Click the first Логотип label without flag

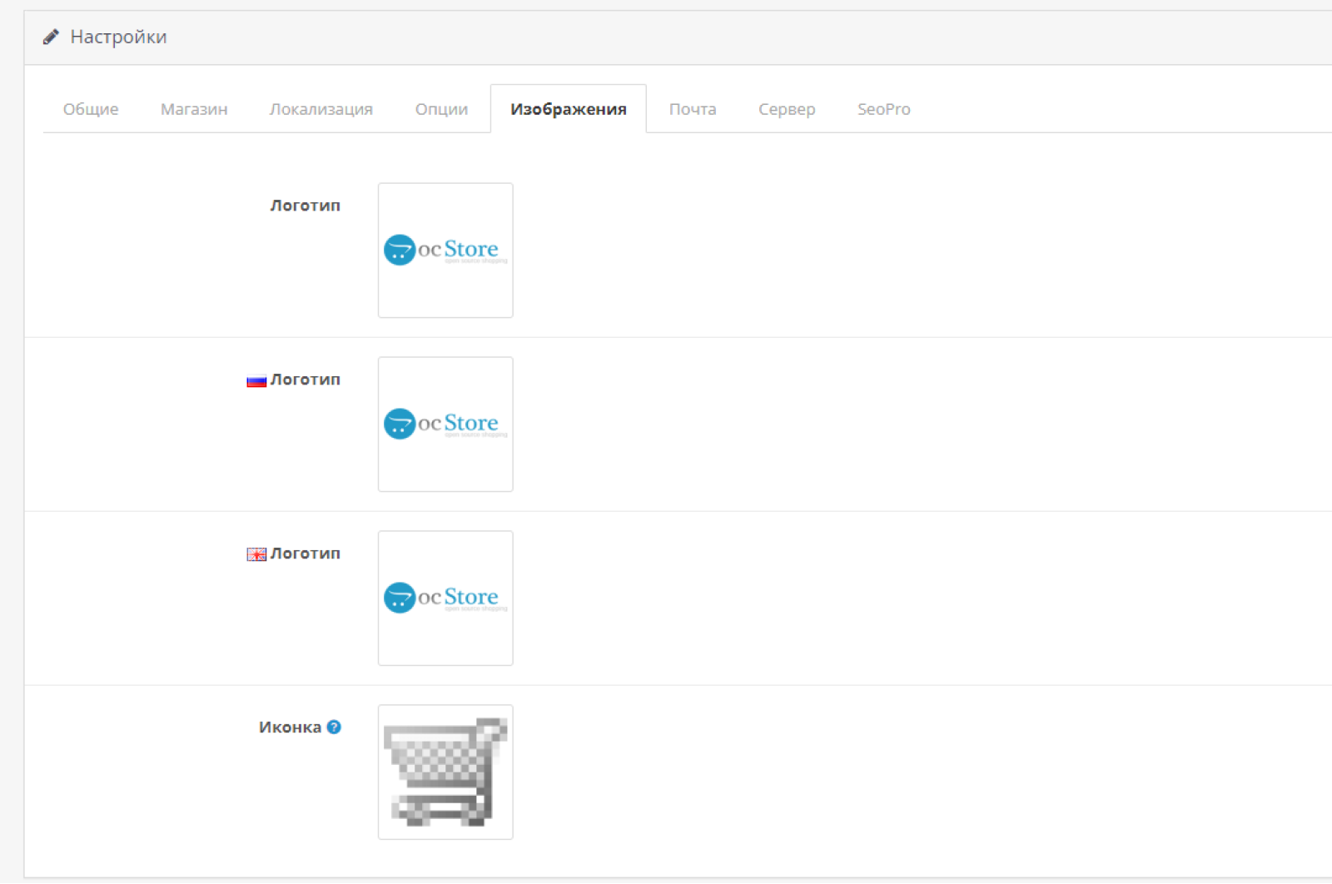click(306, 206)
